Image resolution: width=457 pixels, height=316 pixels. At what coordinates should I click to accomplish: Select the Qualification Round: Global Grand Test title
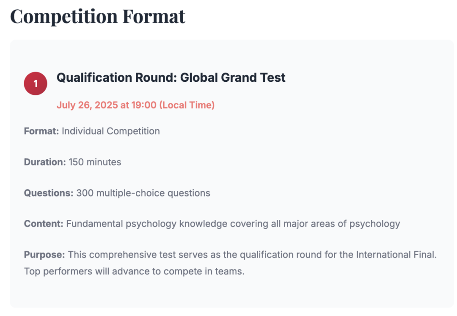point(171,78)
